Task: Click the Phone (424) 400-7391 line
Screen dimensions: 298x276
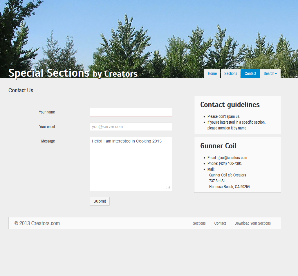Action: click(225, 163)
